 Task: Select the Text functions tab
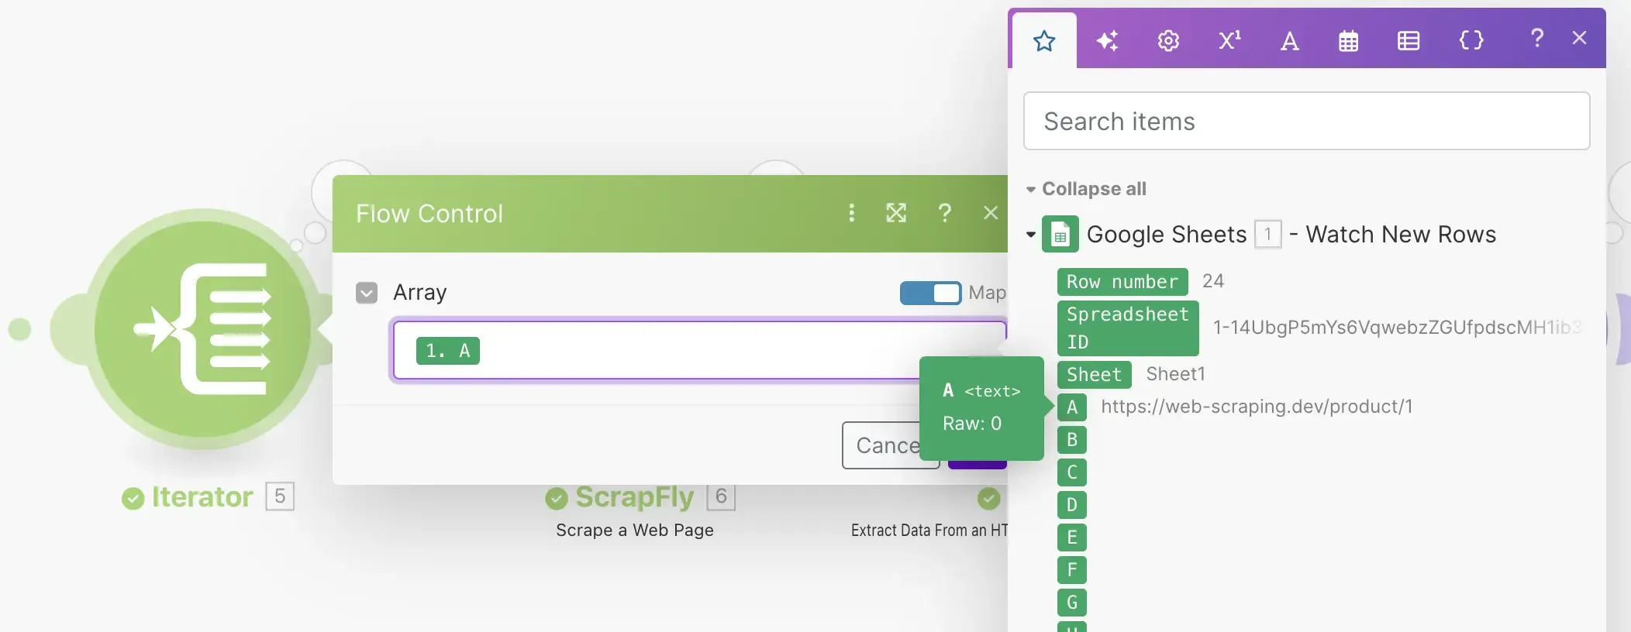point(1289,41)
